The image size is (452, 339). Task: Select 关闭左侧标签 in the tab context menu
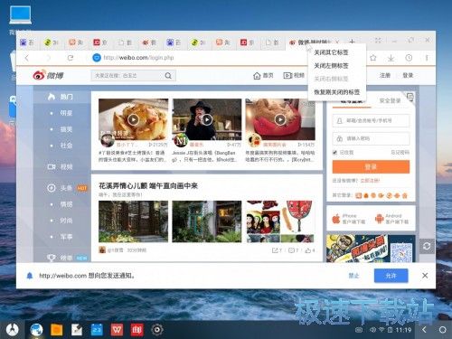pos(331,66)
